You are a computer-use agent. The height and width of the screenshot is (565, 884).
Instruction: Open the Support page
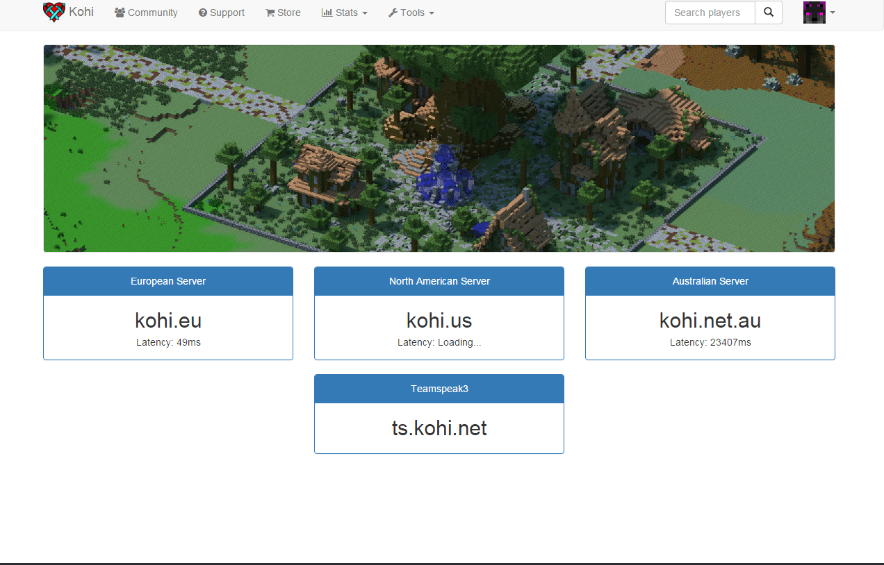coord(222,12)
